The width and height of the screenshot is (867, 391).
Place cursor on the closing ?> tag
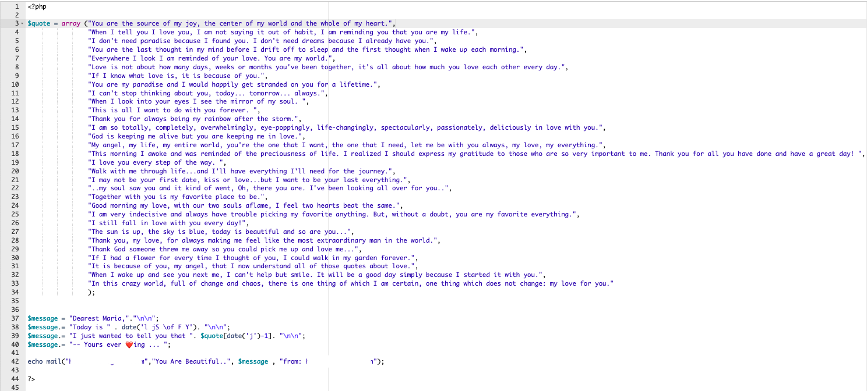pyautogui.click(x=31, y=378)
